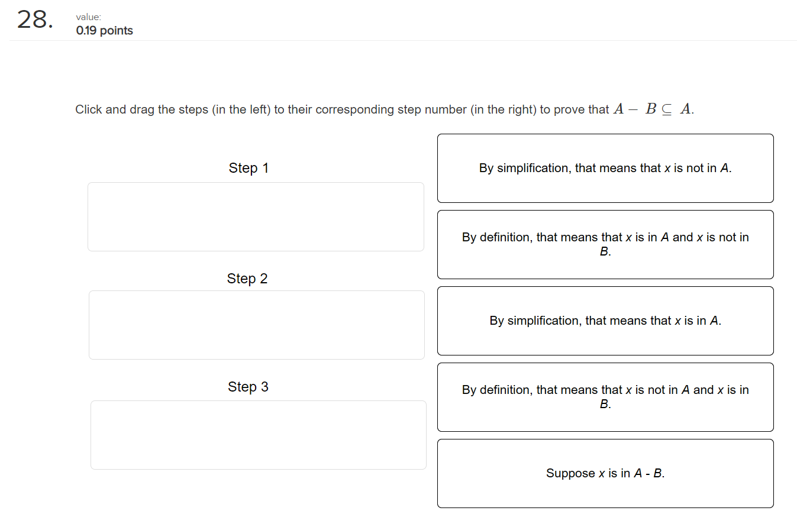Click the '0.19 points' value text
This screenshot has width=797, height=514.
click(104, 31)
